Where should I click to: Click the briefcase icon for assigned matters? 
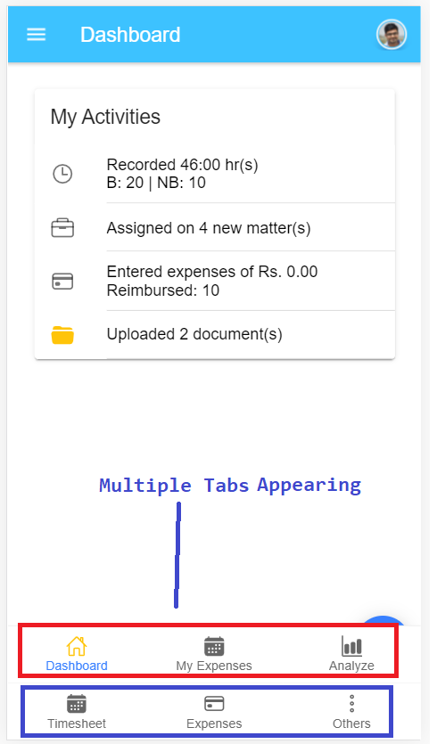(62, 228)
